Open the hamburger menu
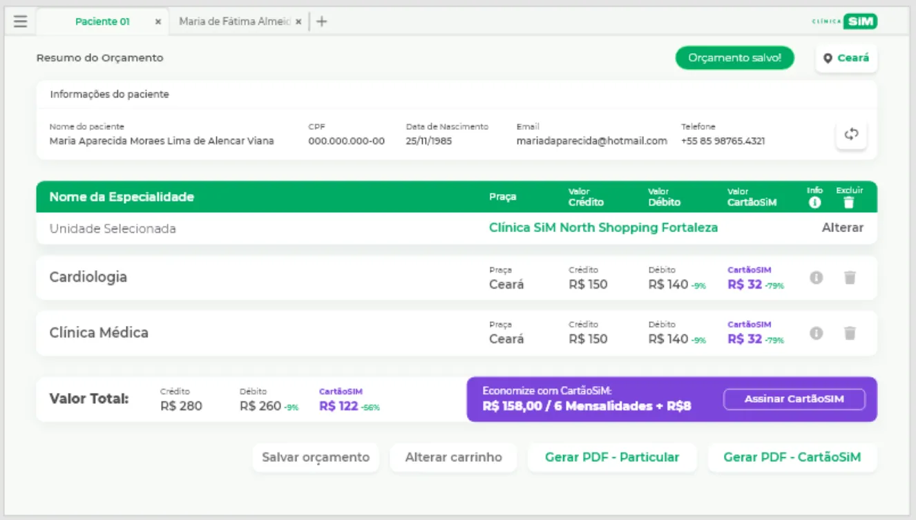Viewport: 916px width, 520px height. pyautogui.click(x=20, y=21)
